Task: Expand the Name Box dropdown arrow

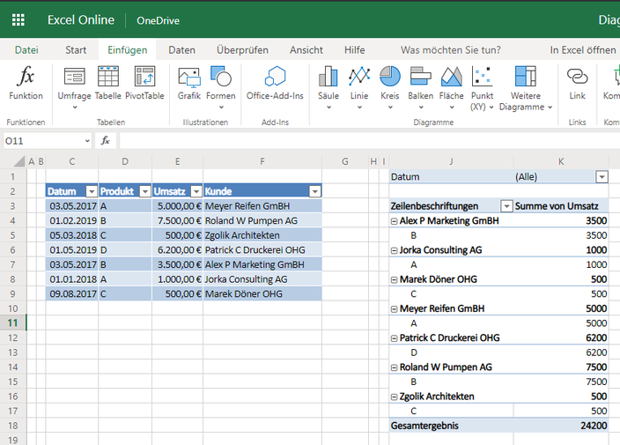Action: 87,141
